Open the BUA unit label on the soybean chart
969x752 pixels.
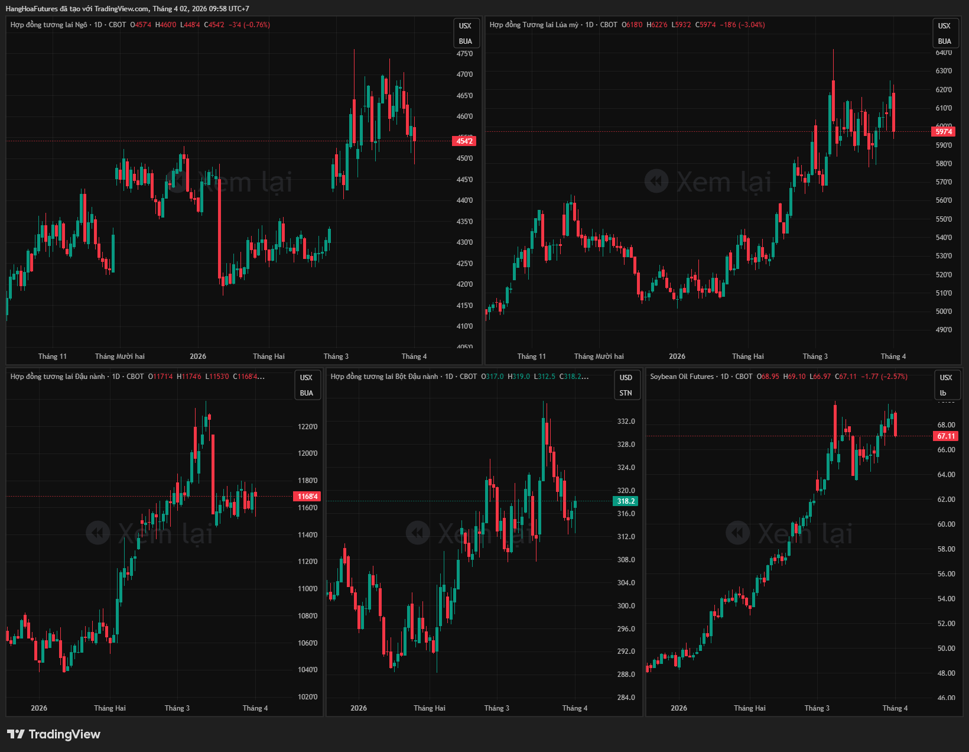click(x=306, y=393)
